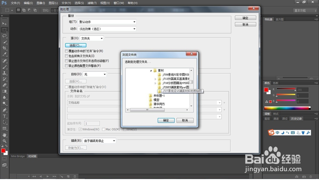Image resolution: width=319 pixels, height=180 pixels.
Task: Select the Brush tool
Action: coord(4,67)
